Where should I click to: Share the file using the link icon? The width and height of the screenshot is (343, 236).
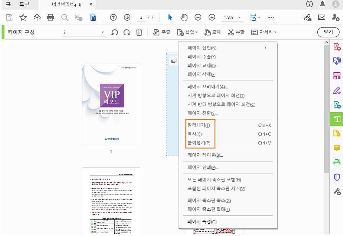click(x=307, y=17)
